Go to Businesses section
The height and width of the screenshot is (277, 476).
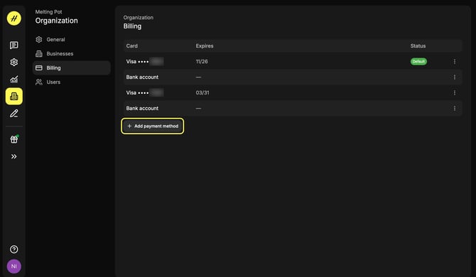pos(71,54)
